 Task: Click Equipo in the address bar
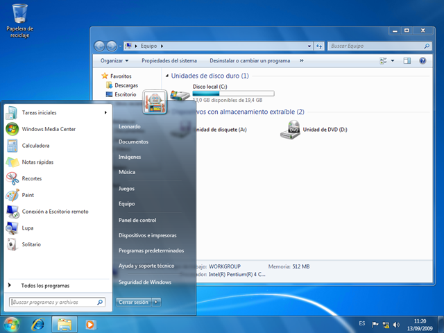[x=148, y=46]
